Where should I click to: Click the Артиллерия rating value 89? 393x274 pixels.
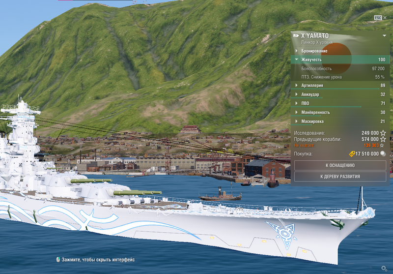coord(383,85)
